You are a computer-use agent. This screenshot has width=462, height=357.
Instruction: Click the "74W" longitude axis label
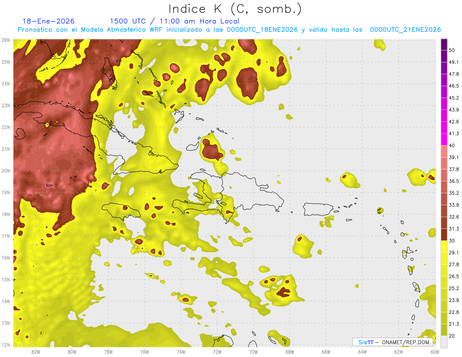181,352
